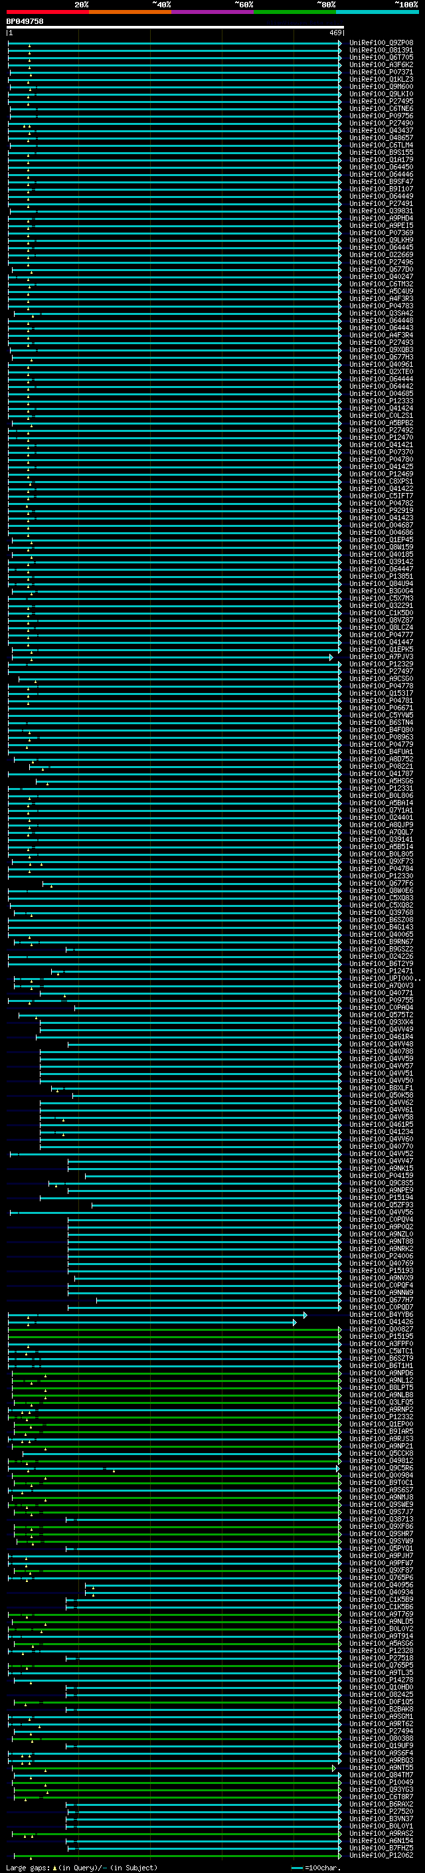The image size is (425, 1873).
Task: Select the UniRef100_Q38713 label
Action: pyautogui.click(x=381, y=1520)
